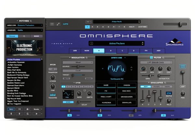195x137 pixels.
Task: Enable the greyed layer C button in the bottom mixer
Action: pos(131,115)
